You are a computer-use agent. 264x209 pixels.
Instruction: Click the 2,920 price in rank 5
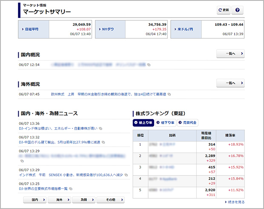(210, 190)
